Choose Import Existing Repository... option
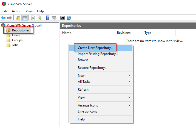The height and width of the screenshot is (127, 196). click(x=101, y=54)
